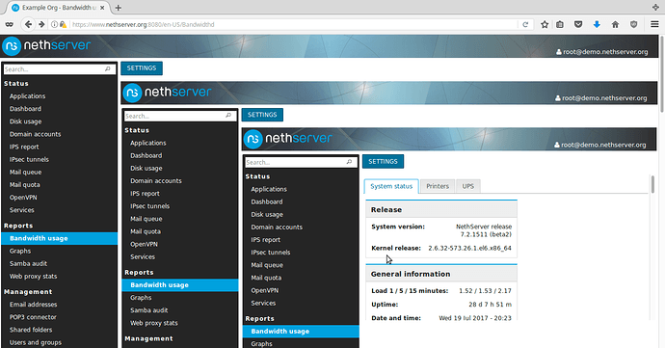Open POP3 connector in outermost sidebar

pos(33,317)
